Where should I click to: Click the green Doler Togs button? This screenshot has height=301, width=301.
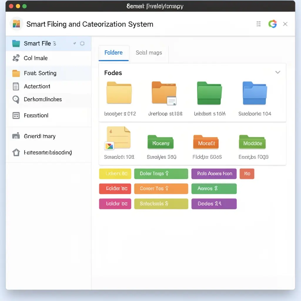161,174
